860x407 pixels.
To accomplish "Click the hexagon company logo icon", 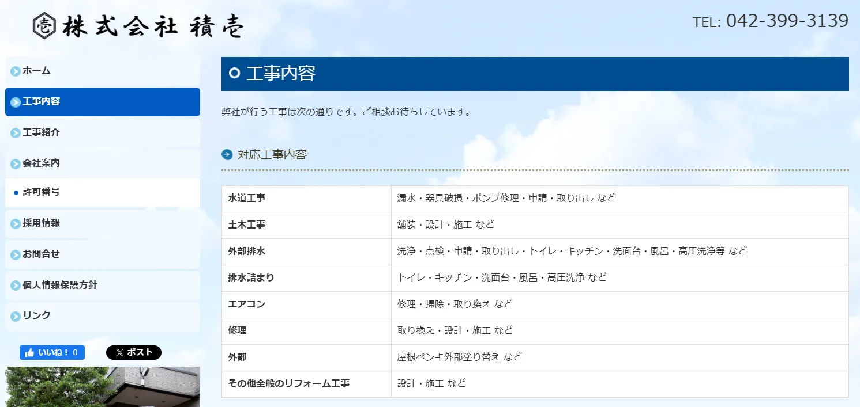I will point(44,25).
